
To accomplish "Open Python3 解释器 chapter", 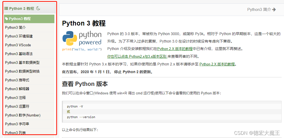I will (x=29, y=89).
